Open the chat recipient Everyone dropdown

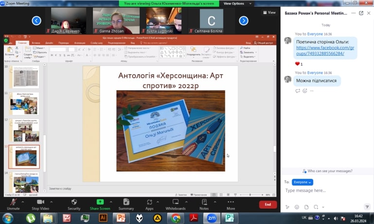coord(302,182)
